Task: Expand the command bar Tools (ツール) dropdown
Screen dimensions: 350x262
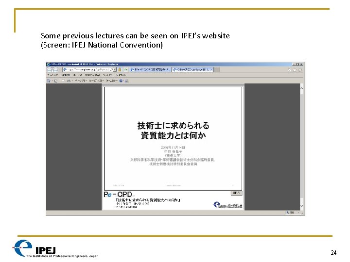Action: point(112,81)
